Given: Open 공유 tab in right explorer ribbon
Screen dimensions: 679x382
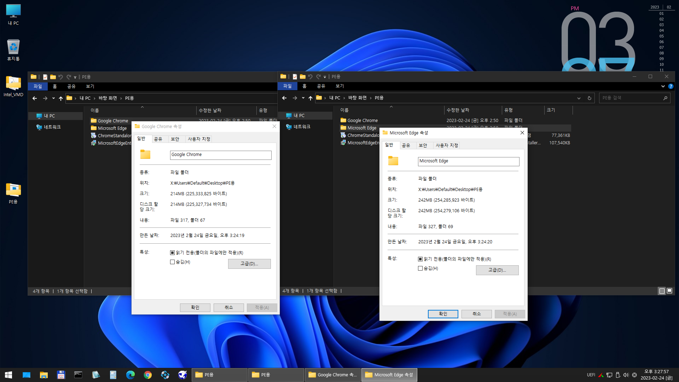Looking at the screenshot, I should pyautogui.click(x=321, y=86).
